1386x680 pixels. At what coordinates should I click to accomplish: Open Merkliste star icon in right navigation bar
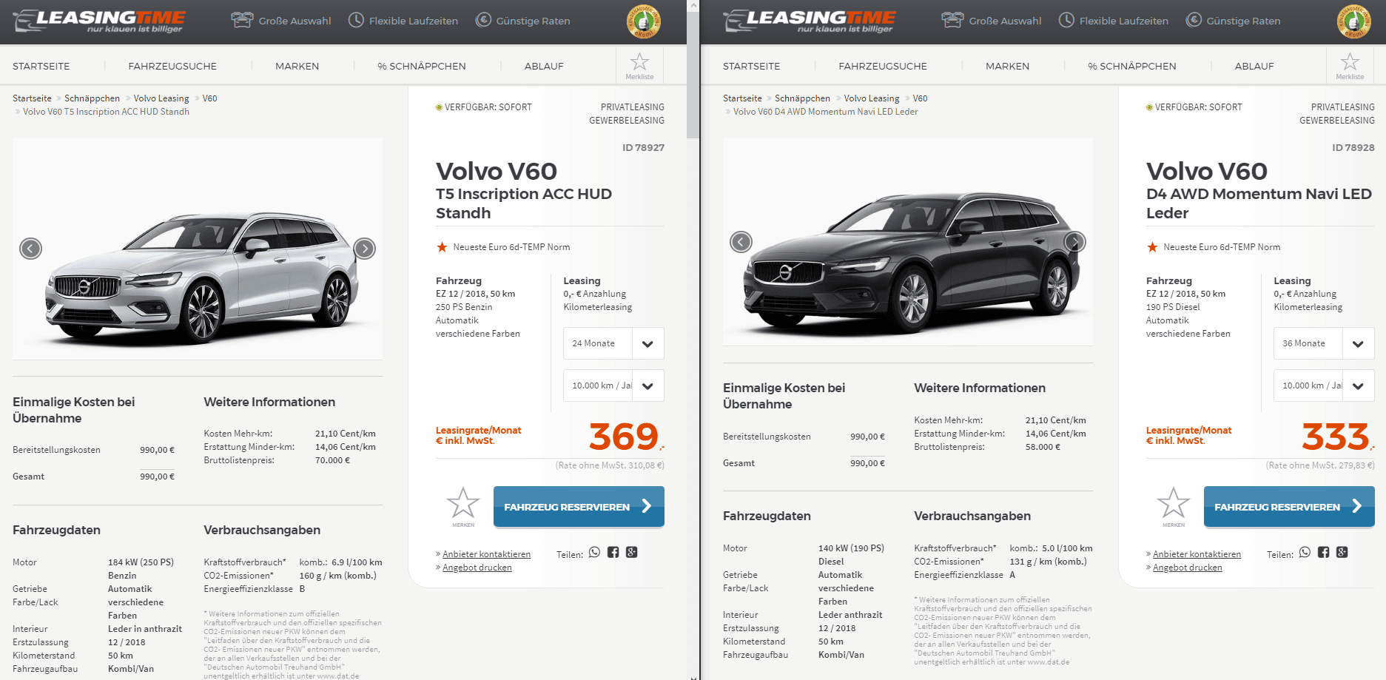(x=1350, y=65)
